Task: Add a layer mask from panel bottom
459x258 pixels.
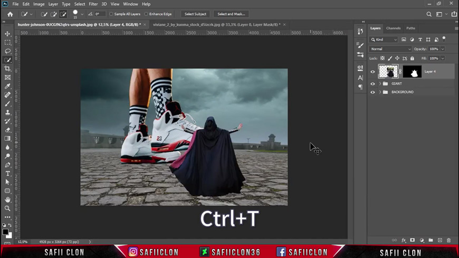Action: pos(413,241)
